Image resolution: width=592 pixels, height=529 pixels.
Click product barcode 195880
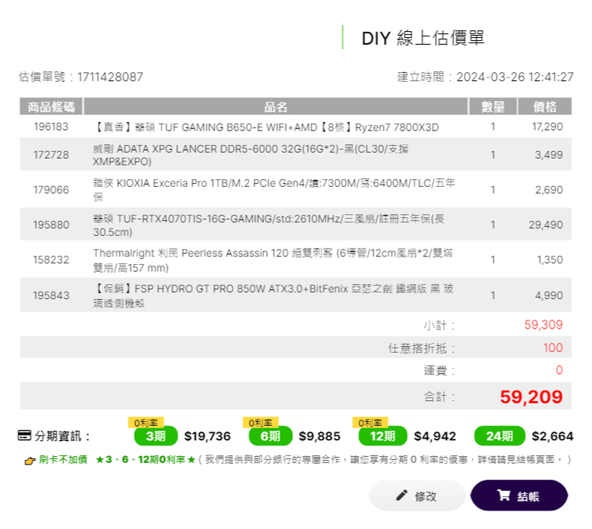tap(51, 225)
